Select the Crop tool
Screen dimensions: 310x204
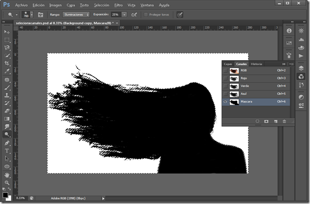tap(7, 63)
